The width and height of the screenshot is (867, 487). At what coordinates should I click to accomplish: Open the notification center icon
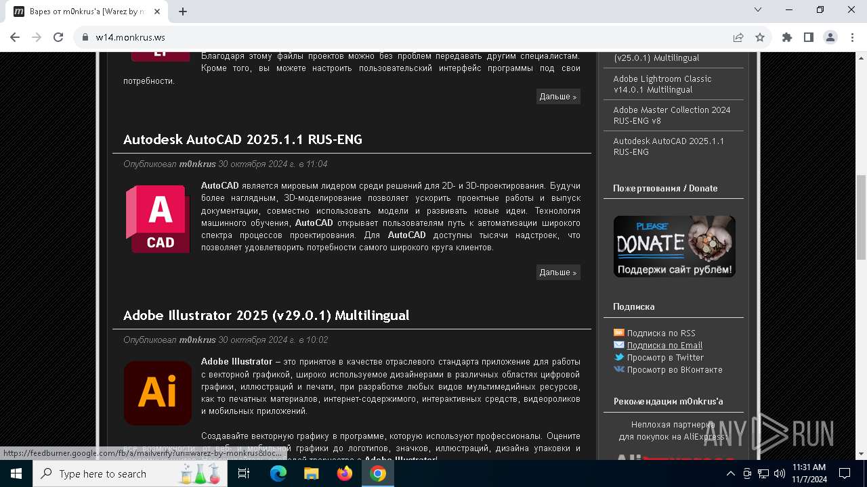845,473
